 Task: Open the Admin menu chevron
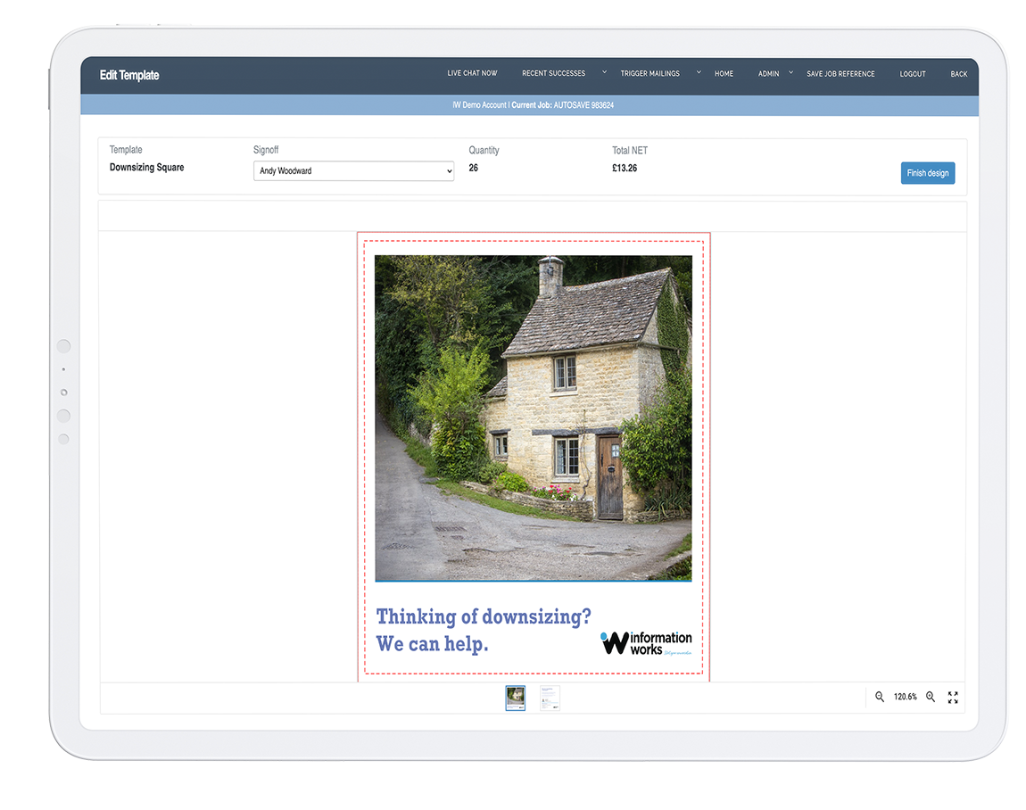790,72
